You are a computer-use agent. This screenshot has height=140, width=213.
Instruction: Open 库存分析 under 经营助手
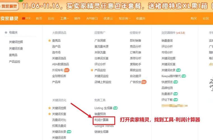tap(135, 58)
